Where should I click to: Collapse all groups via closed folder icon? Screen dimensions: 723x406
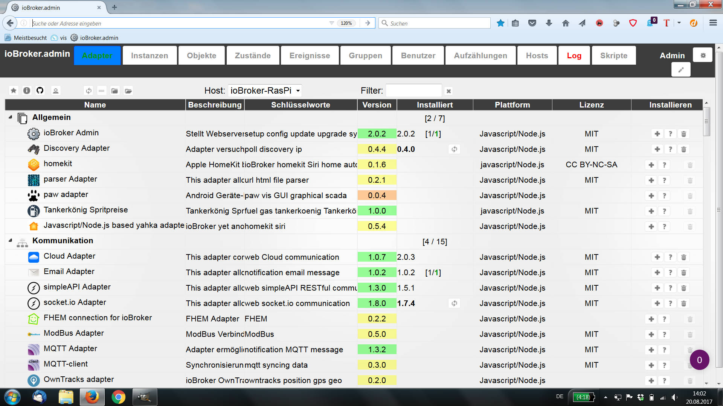click(115, 91)
